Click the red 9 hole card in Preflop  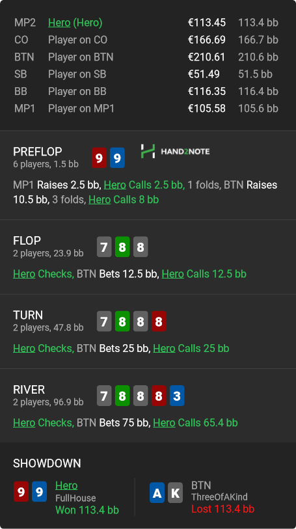99,157
